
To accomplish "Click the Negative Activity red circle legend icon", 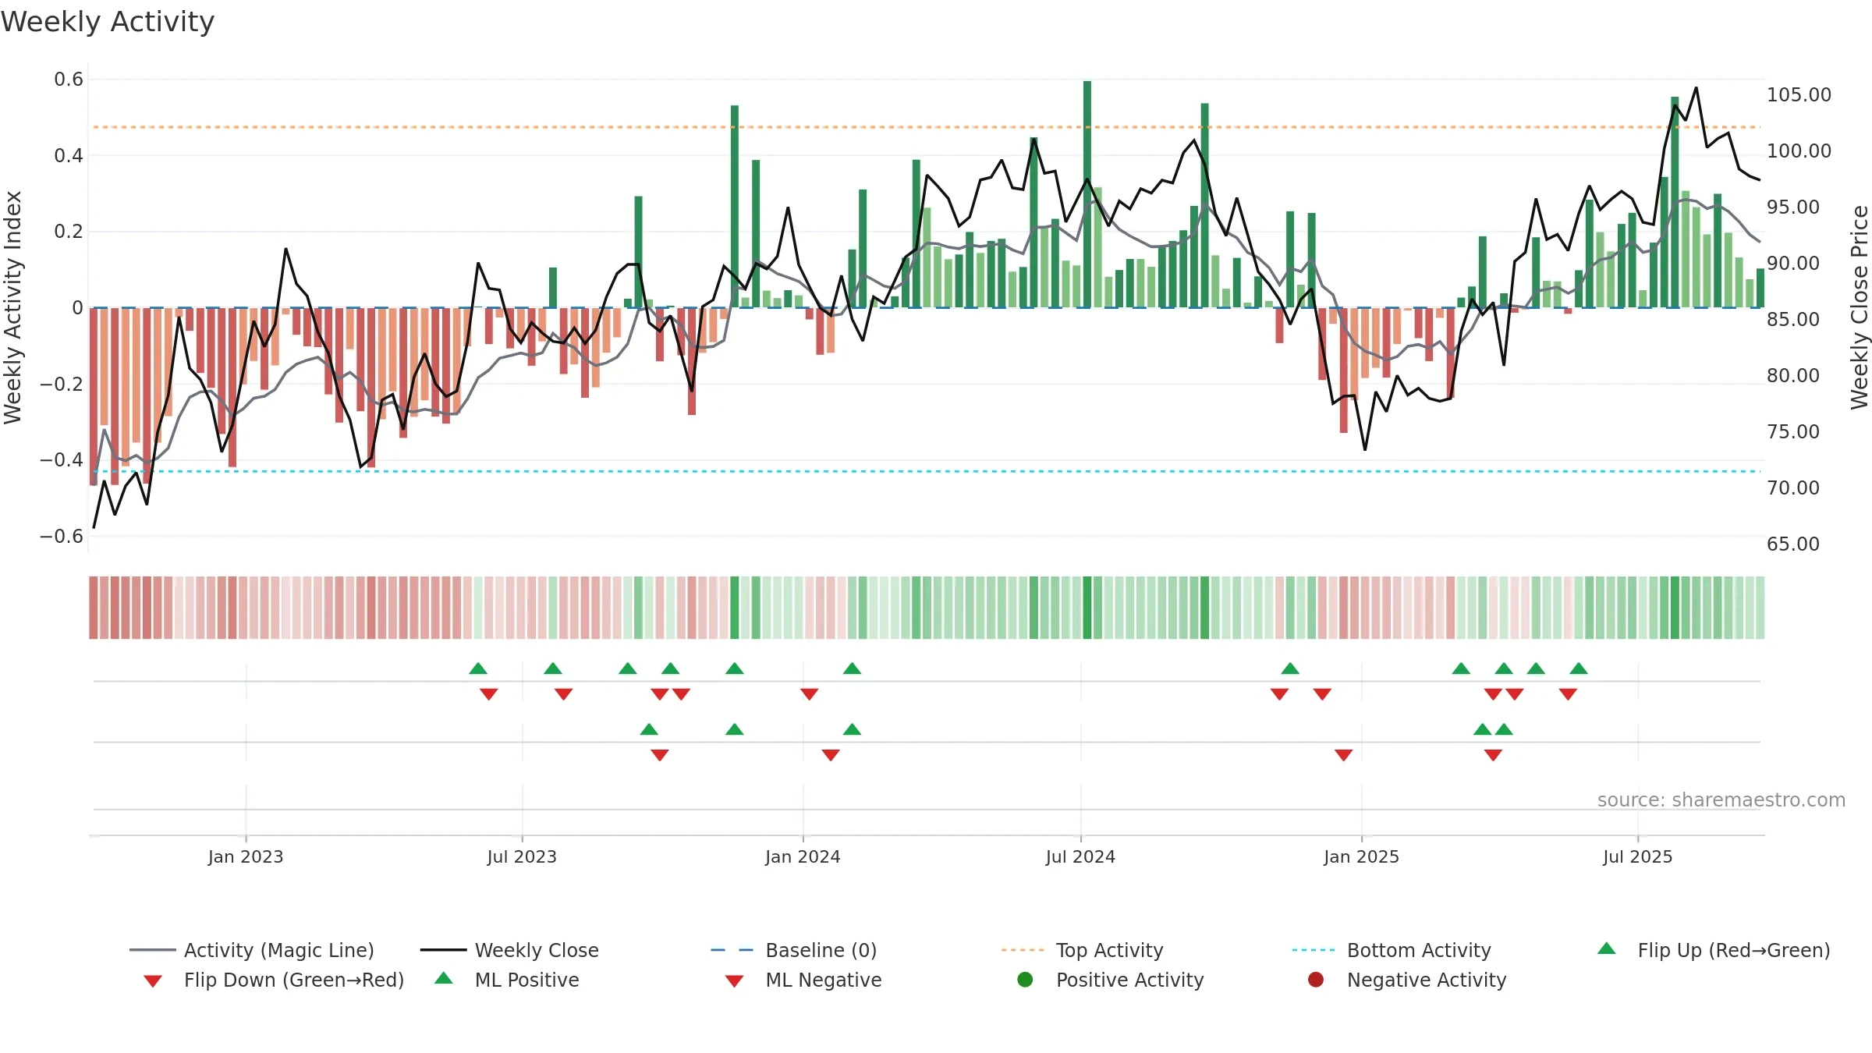I will [1316, 980].
